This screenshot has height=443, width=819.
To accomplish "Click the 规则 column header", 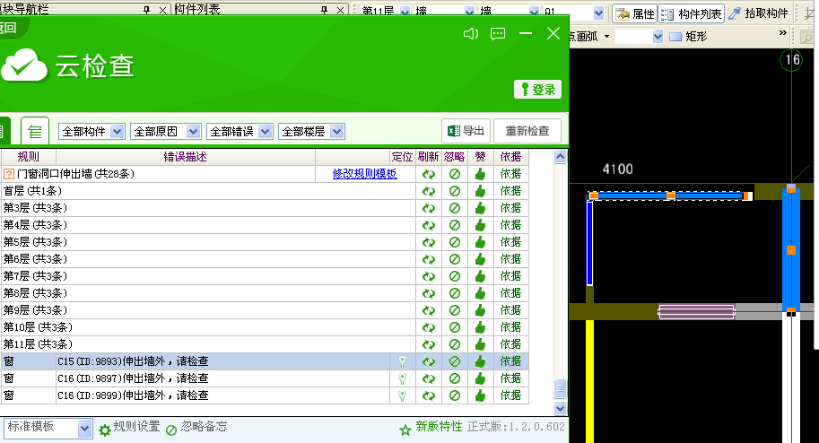I will coord(28,157).
